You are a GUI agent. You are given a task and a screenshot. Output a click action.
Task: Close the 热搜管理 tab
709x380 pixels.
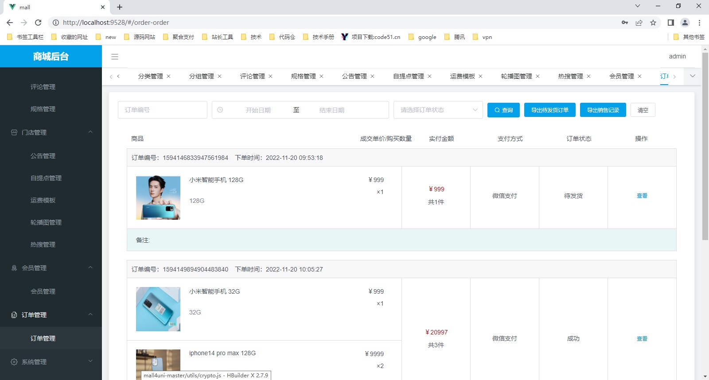[x=588, y=76]
